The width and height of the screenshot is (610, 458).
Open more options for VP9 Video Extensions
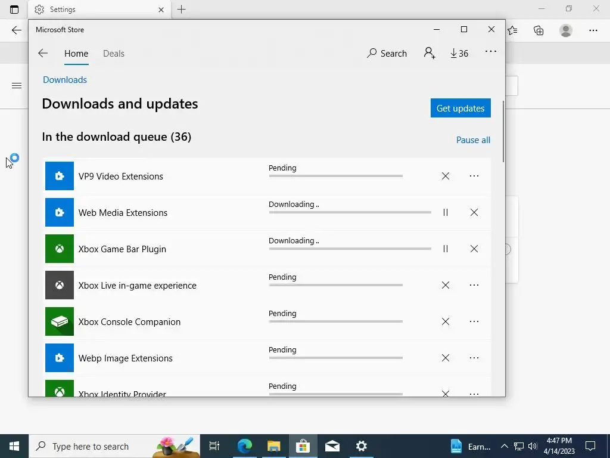pyautogui.click(x=474, y=176)
